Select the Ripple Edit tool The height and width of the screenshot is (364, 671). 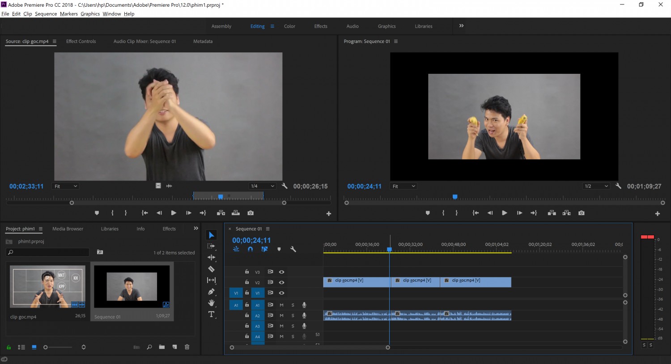(212, 258)
